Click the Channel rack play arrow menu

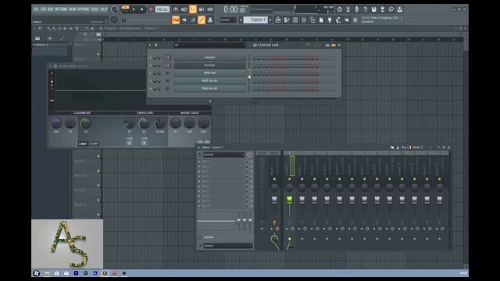(150, 45)
